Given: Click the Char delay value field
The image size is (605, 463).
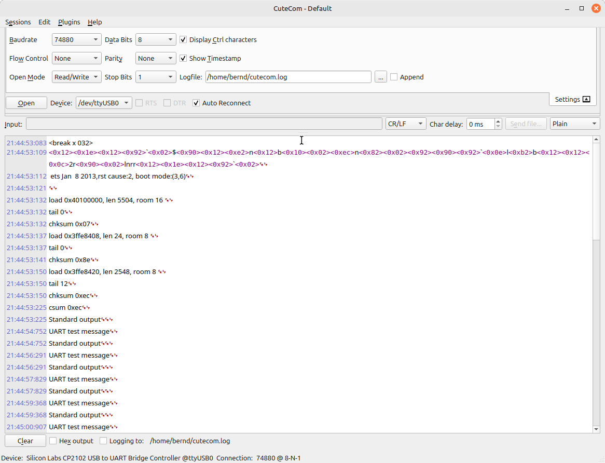Looking at the screenshot, I should pyautogui.click(x=480, y=124).
